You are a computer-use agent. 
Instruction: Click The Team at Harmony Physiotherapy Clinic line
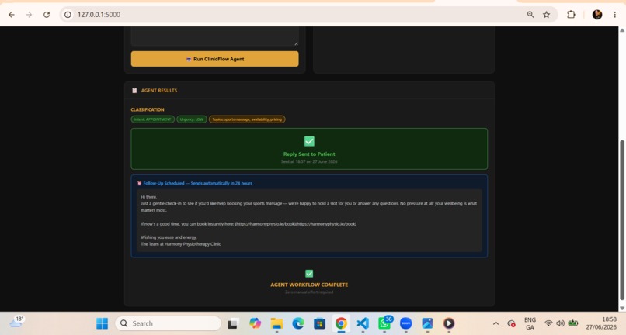[x=180, y=244]
